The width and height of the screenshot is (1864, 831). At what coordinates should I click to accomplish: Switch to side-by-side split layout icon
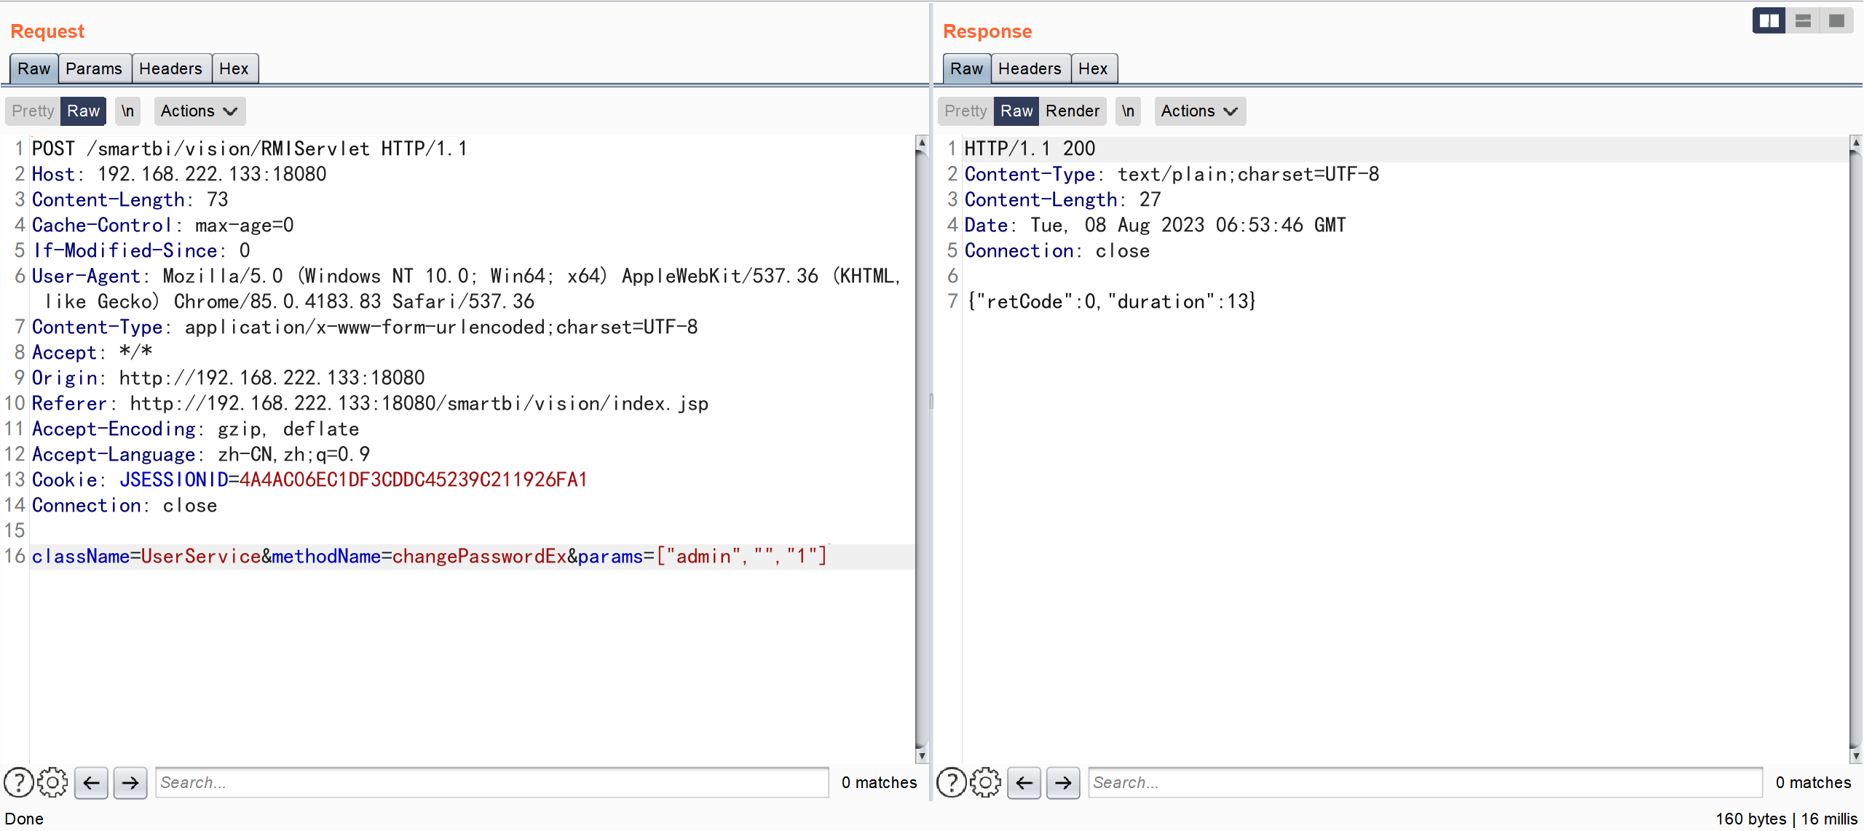1769,21
